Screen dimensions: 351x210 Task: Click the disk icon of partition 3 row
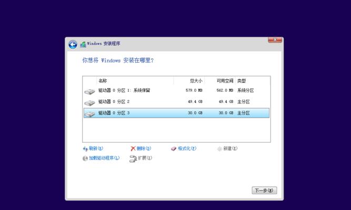coord(90,114)
